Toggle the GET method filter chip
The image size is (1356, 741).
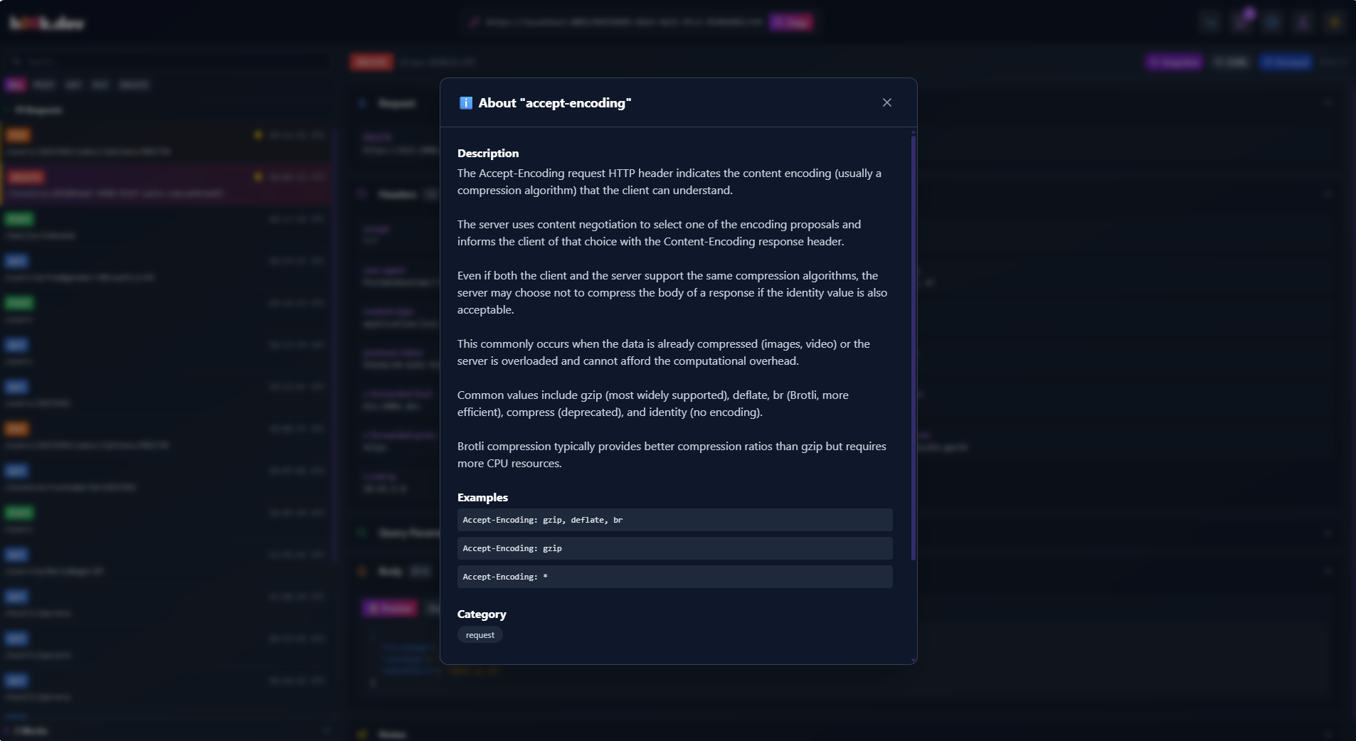coord(73,85)
